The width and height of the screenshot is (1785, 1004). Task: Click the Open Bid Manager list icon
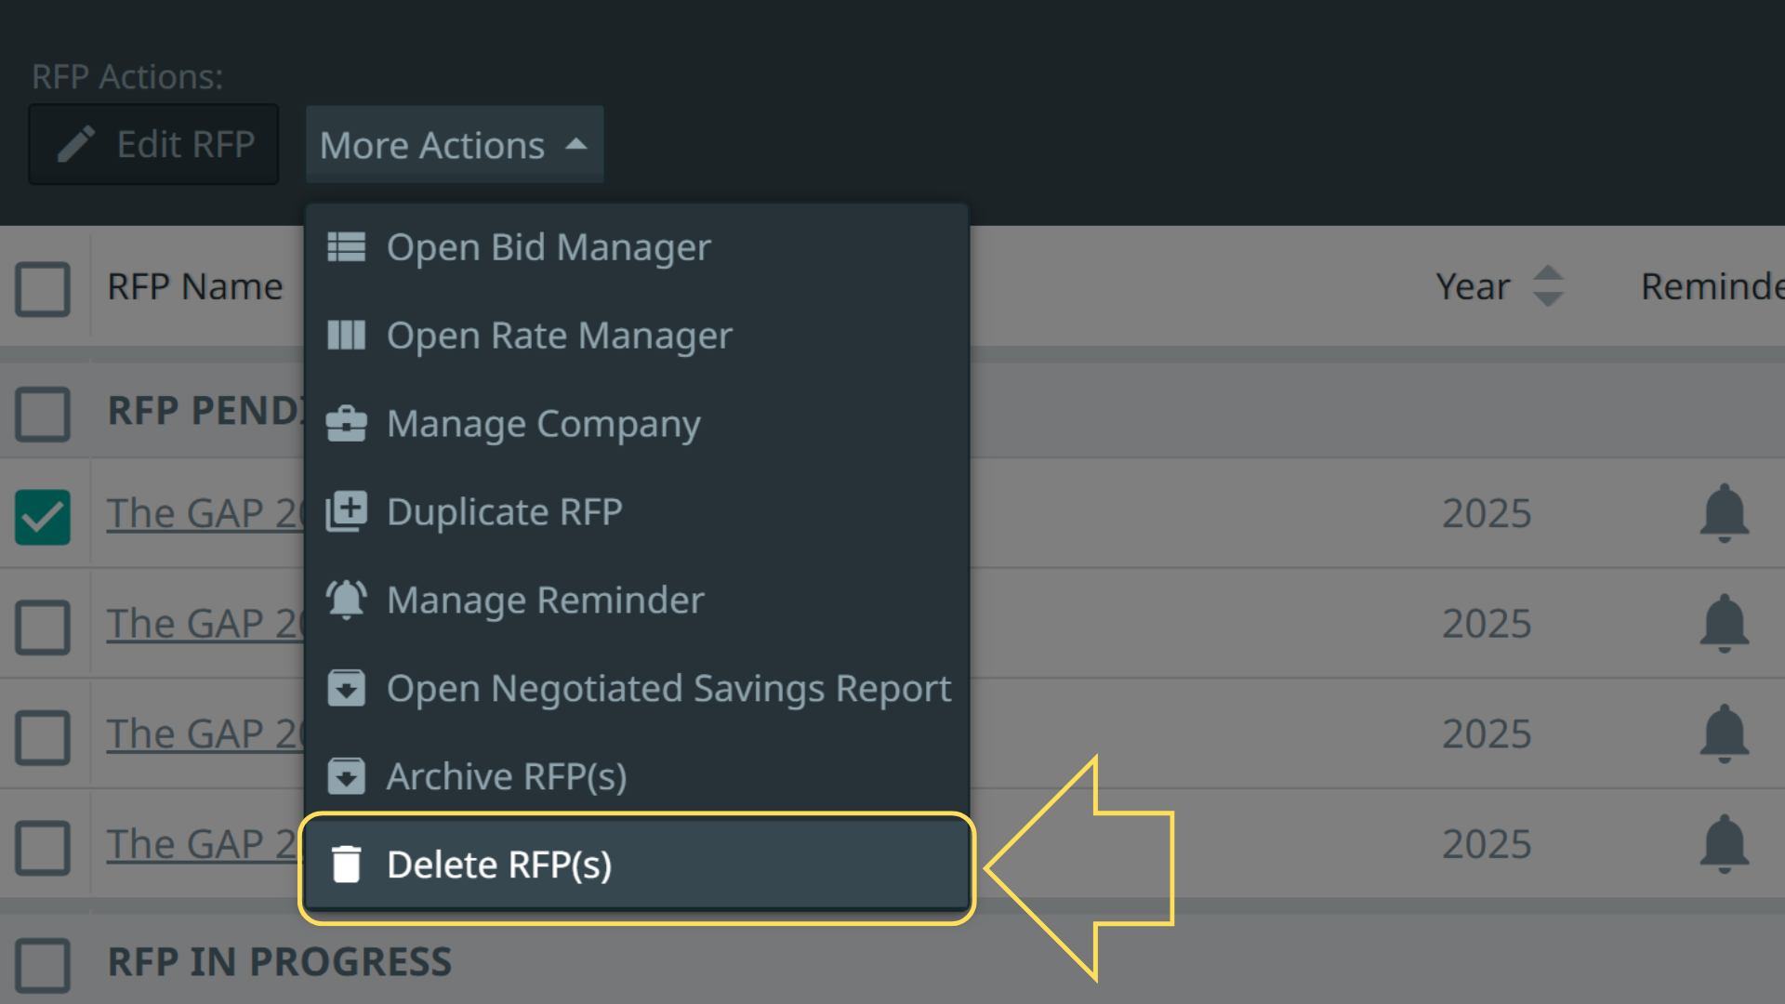pos(346,247)
